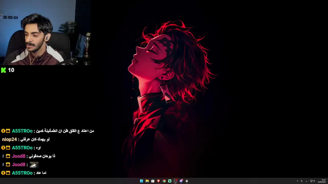Click the chat message "اوه"
Image resolution: width=328 pixels, height=184 pixels.
(x=39, y=148)
